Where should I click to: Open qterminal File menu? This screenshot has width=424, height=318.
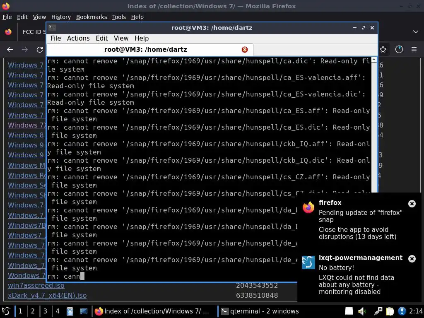click(56, 39)
